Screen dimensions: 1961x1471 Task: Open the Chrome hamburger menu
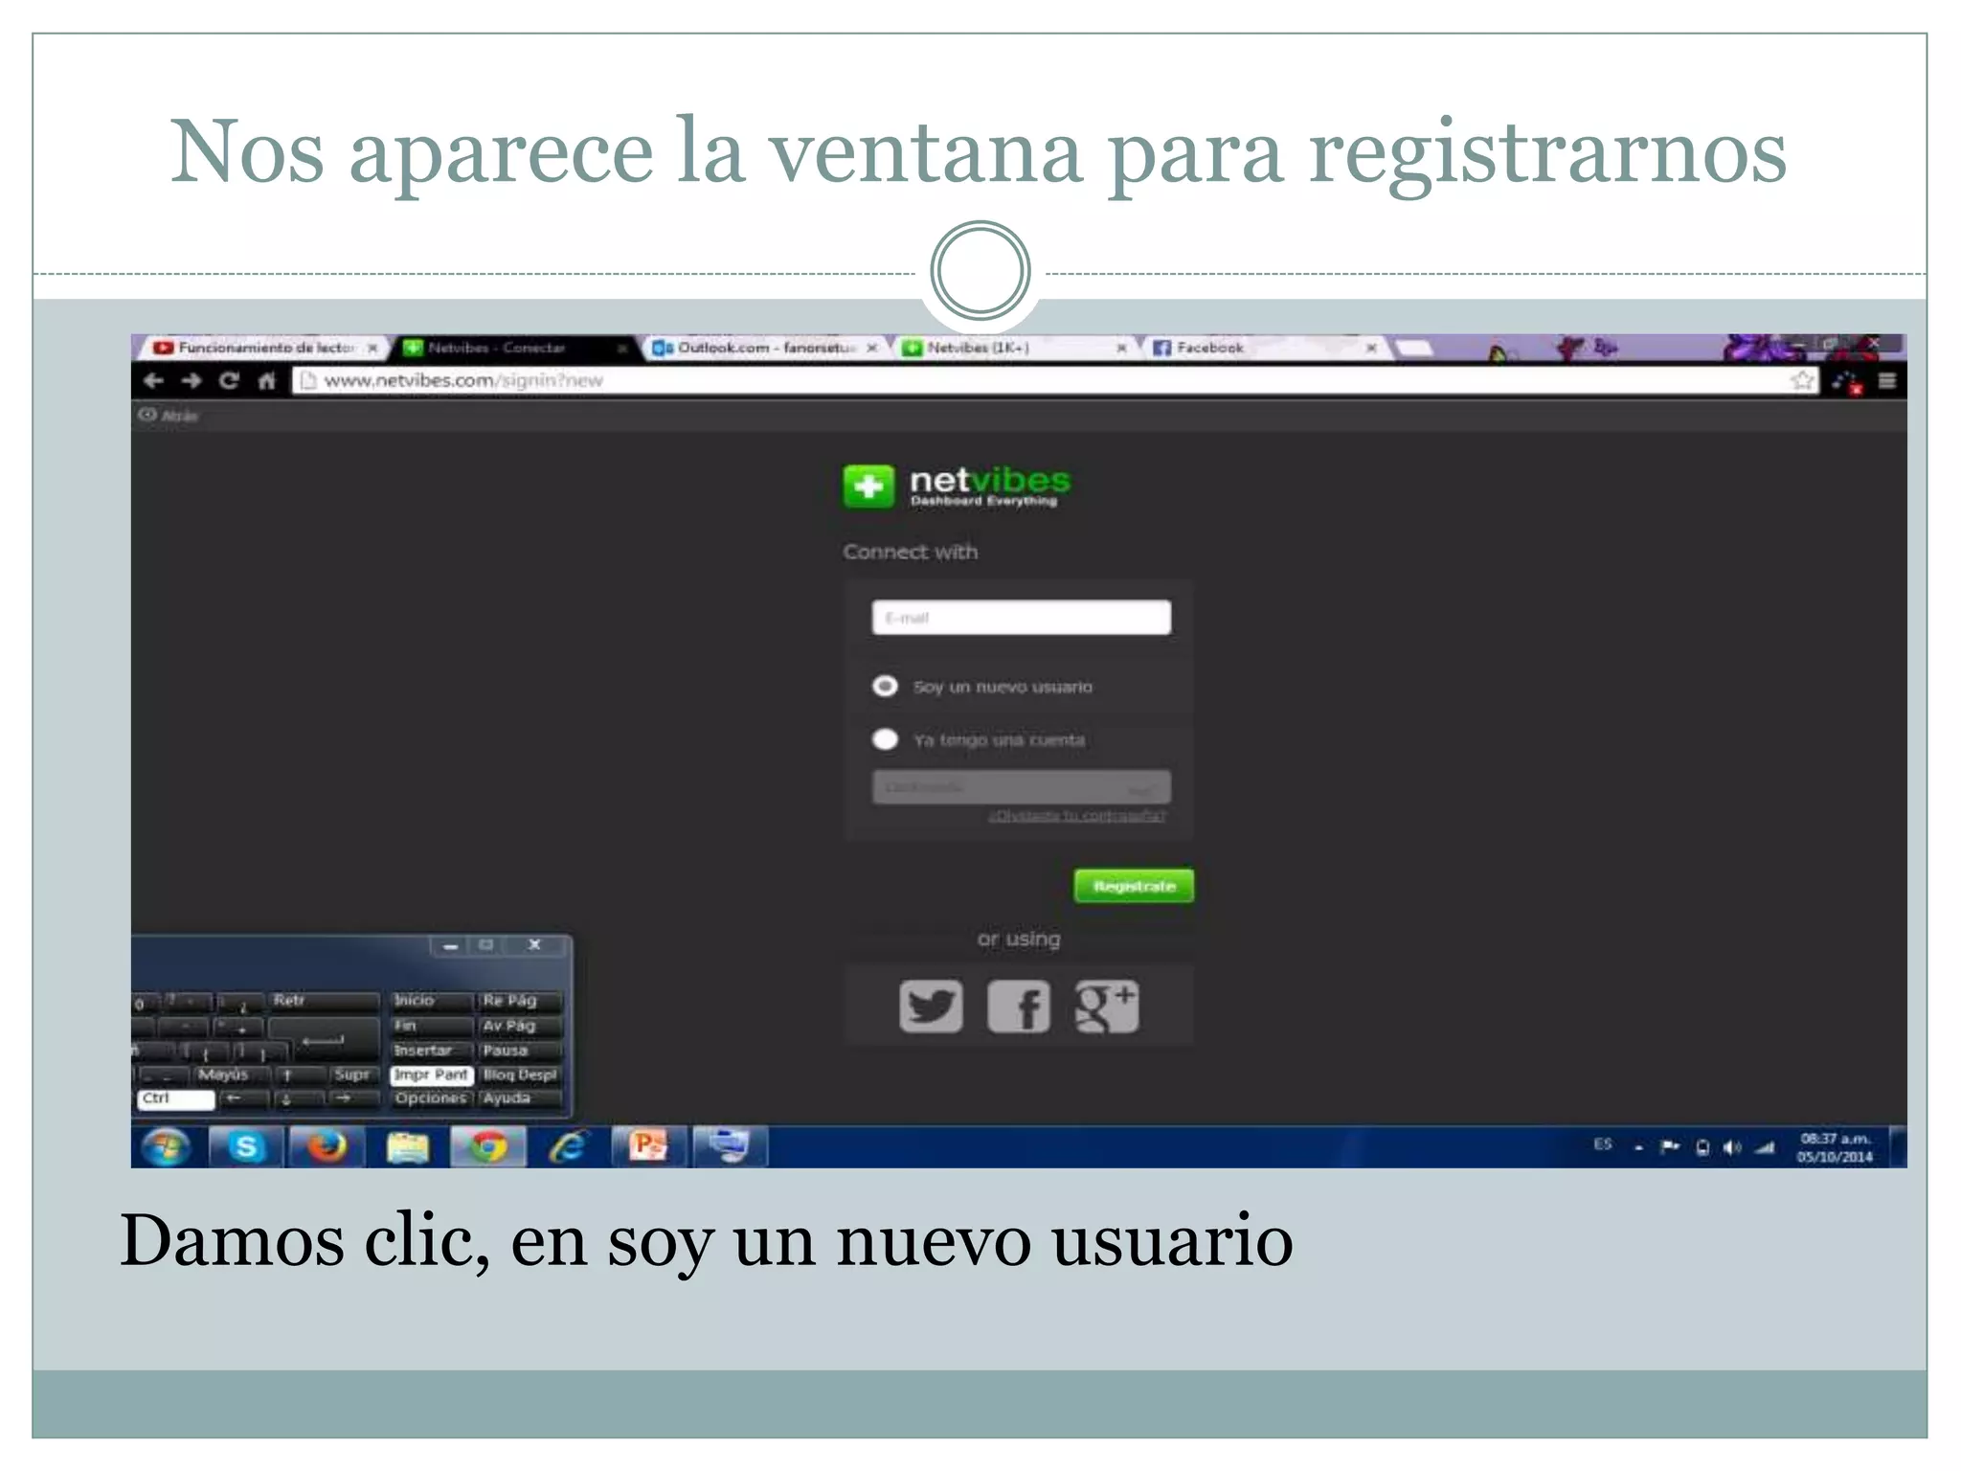[1887, 381]
